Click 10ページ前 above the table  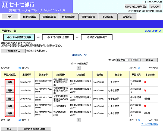(x=6, y=68)
